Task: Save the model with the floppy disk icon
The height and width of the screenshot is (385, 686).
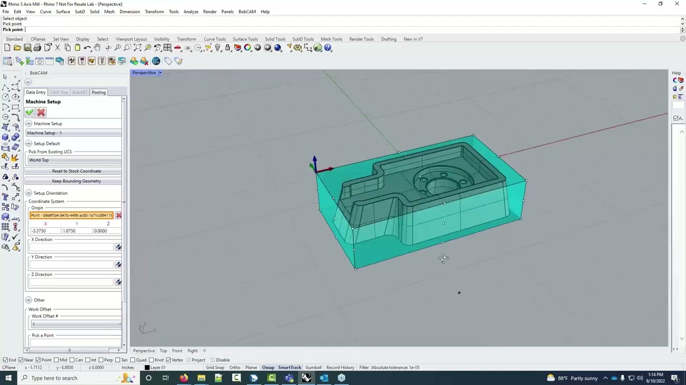Action: coord(27,48)
